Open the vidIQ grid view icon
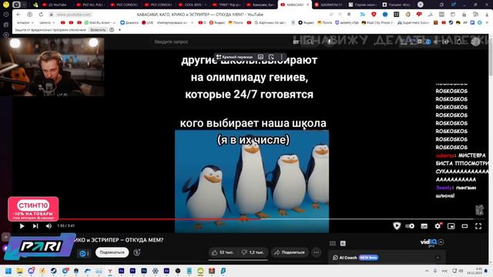This screenshot has width=493, height=277. (333, 243)
